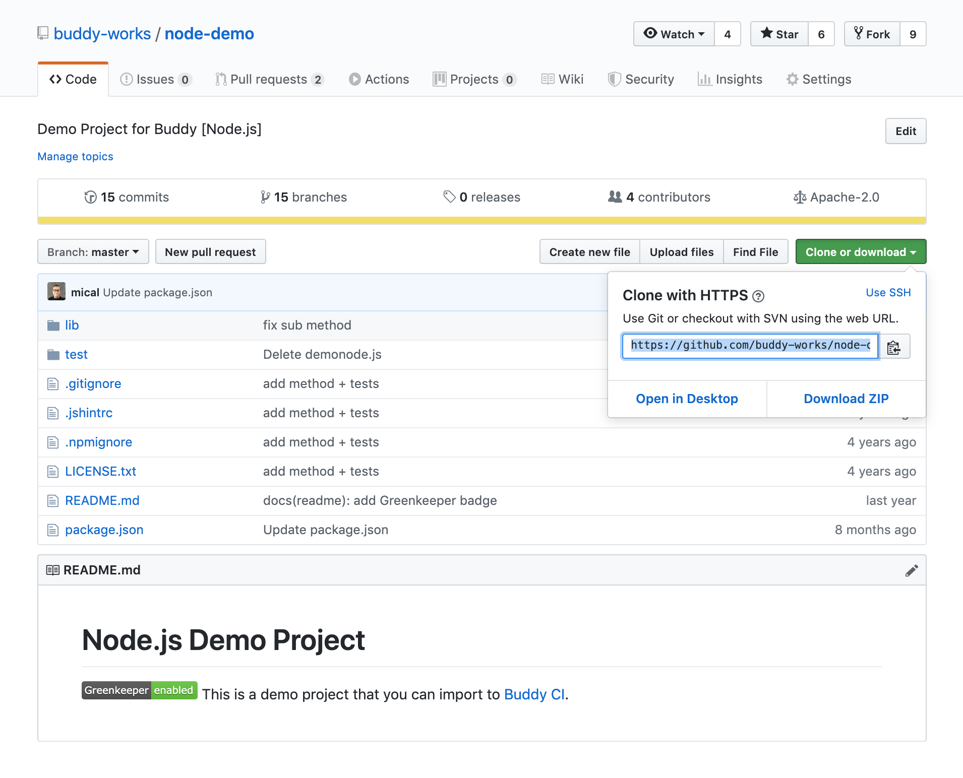Toggle the Clone or download dropdown
The height and width of the screenshot is (778, 963).
click(x=861, y=251)
